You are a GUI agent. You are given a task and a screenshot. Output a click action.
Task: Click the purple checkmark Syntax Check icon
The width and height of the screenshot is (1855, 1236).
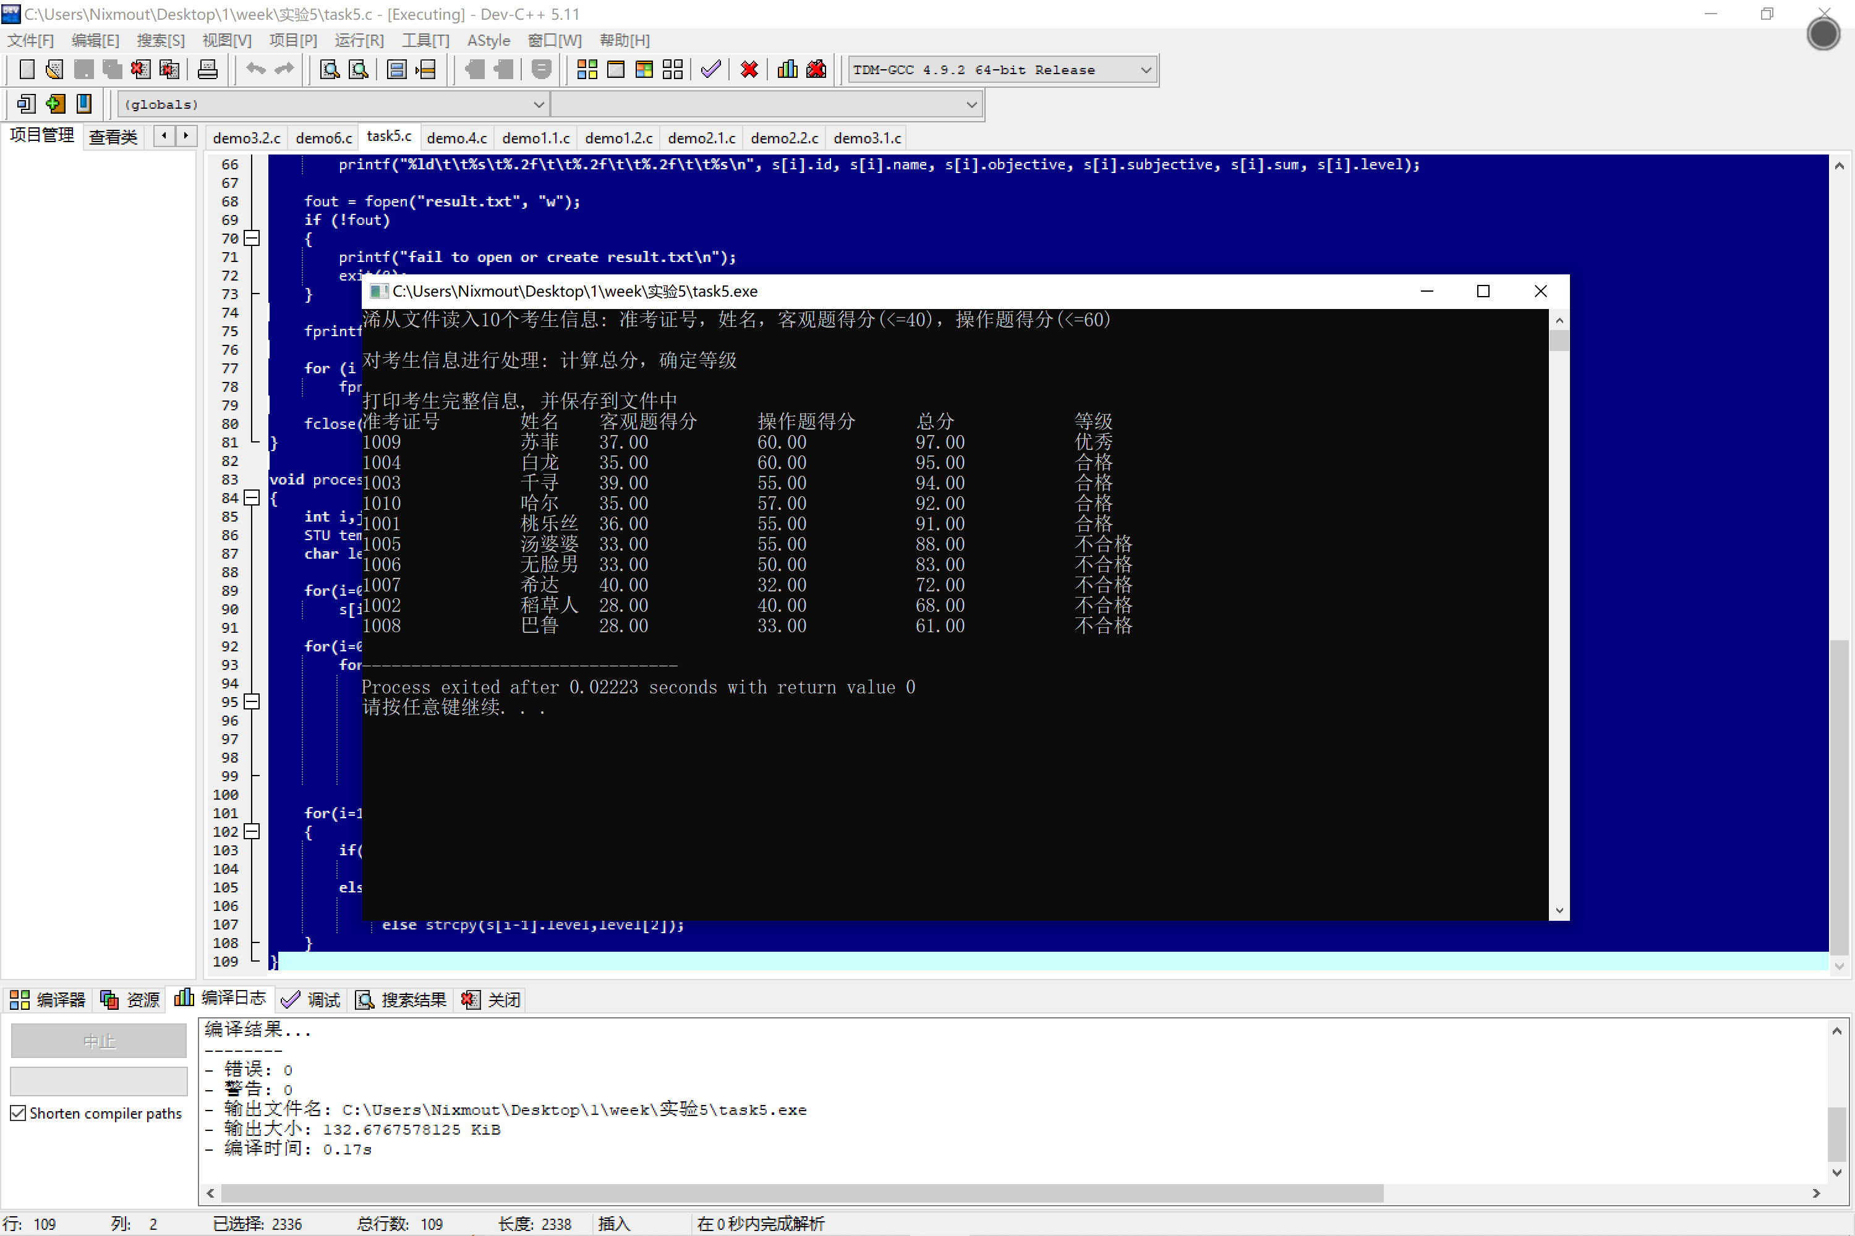point(710,69)
